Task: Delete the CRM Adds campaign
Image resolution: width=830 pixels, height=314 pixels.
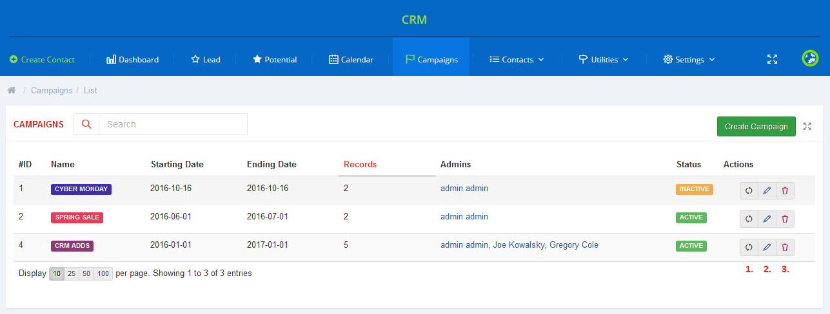Action: 785,247
